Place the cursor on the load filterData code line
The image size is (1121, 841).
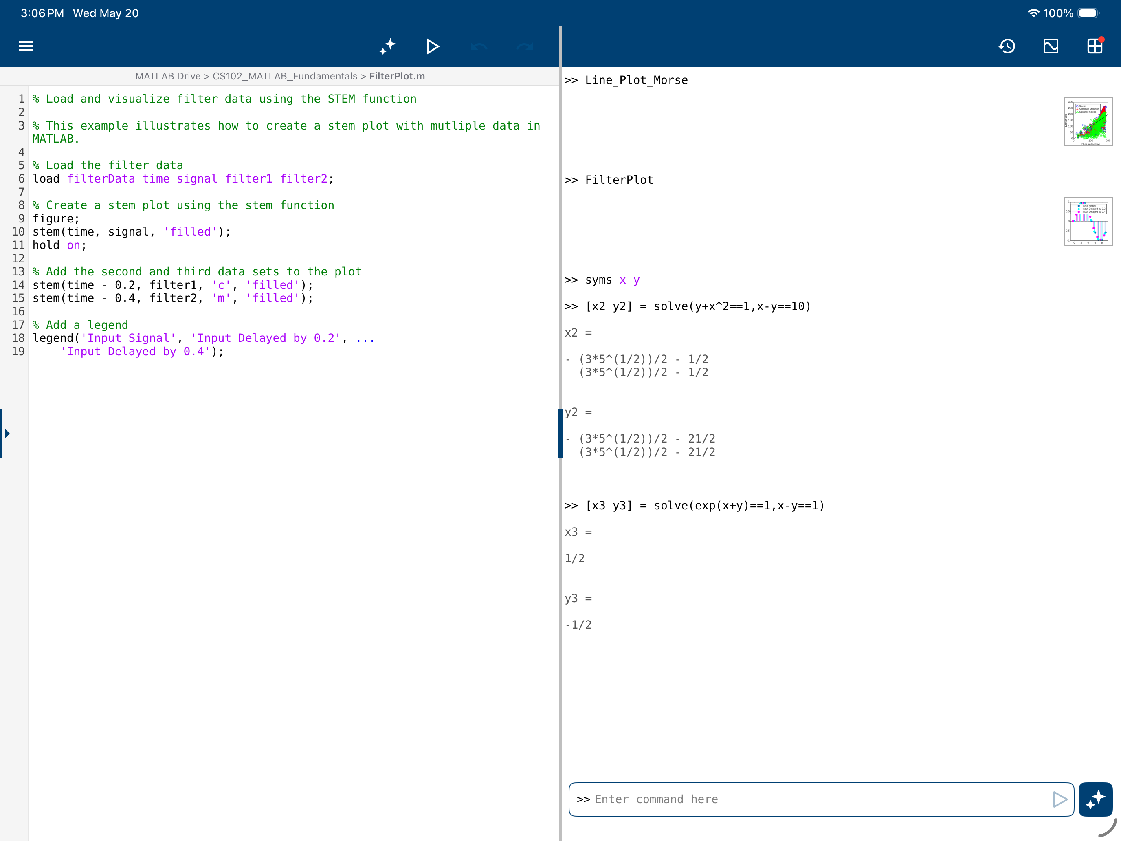(x=183, y=178)
